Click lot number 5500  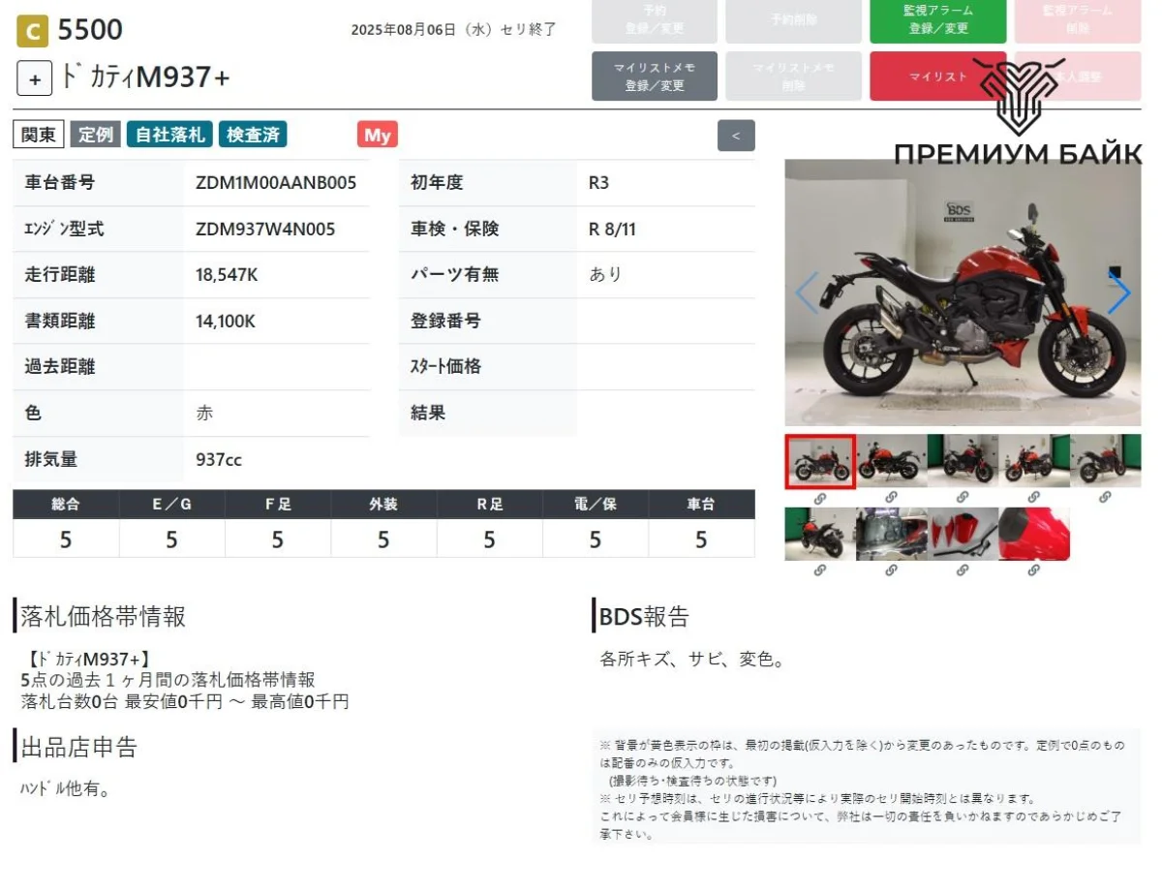[90, 30]
